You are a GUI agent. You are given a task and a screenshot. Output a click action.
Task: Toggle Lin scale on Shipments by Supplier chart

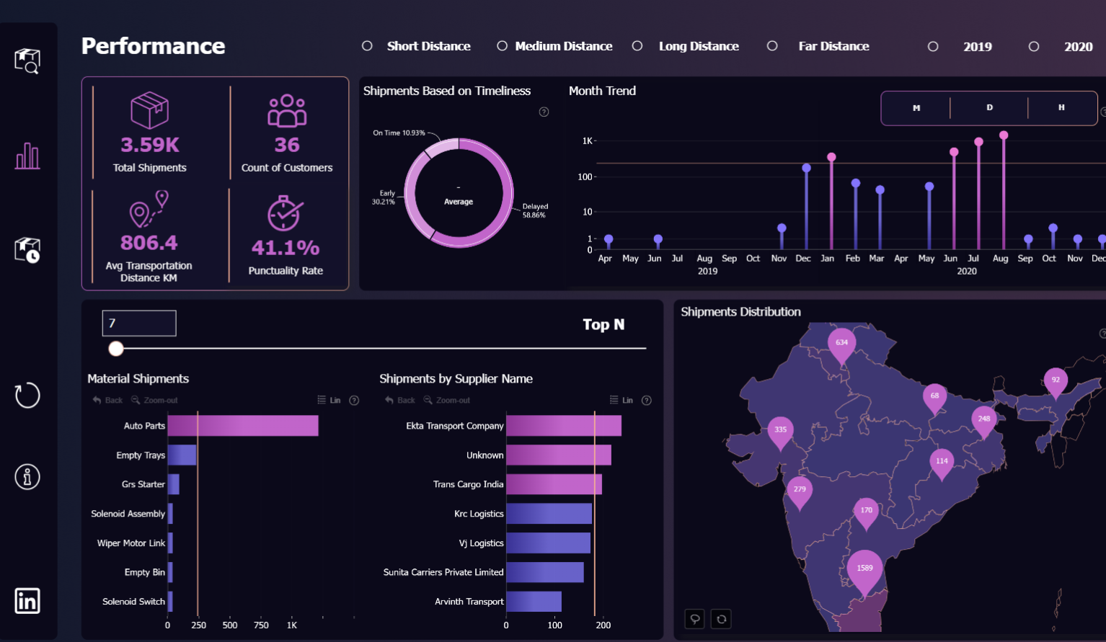621,400
